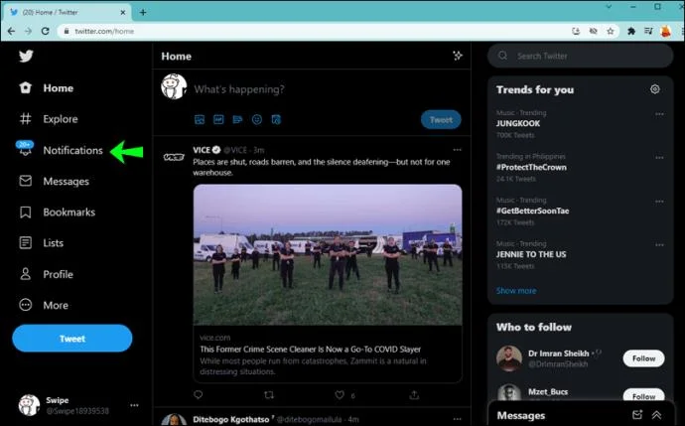
Task: Click the Twitter bird logo in sidebar
Action: pos(26,56)
